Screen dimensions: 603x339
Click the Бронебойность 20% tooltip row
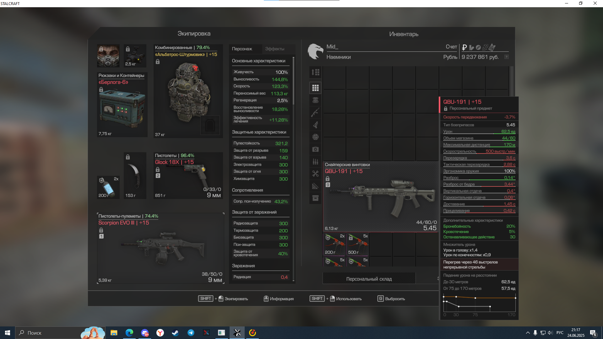[x=479, y=226]
